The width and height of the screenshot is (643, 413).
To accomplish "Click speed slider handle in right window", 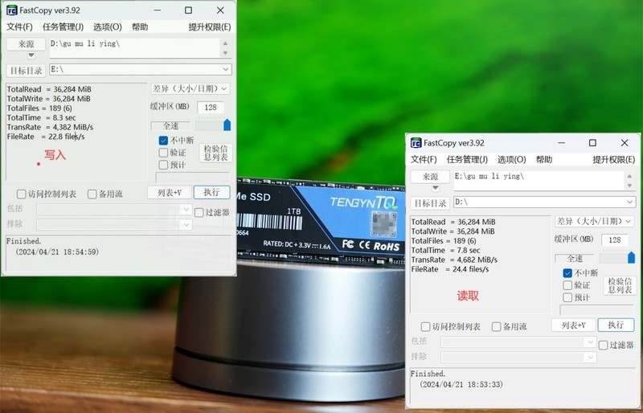I will click(632, 257).
